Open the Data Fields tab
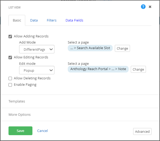Screen dimensions: 160x141 pyautogui.click(x=74, y=20)
